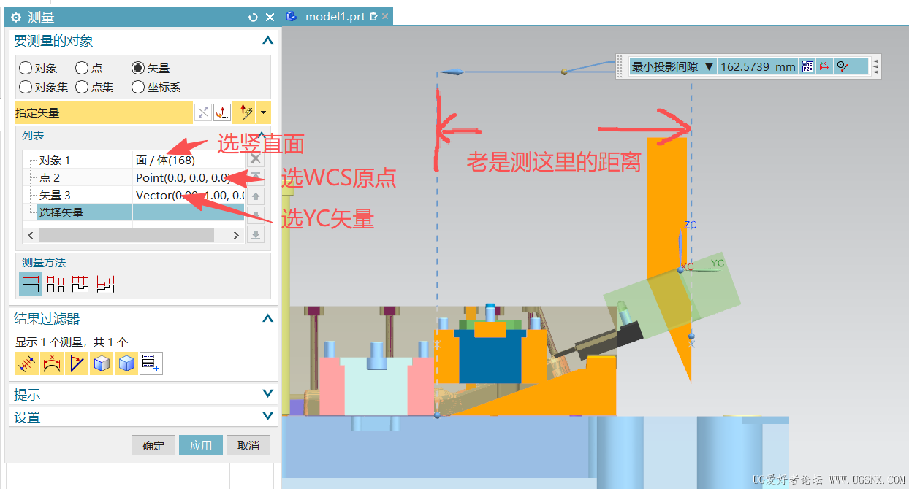Toggle the face properties result filter
The height and width of the screenshot is (489, 909).
[102, 363]
